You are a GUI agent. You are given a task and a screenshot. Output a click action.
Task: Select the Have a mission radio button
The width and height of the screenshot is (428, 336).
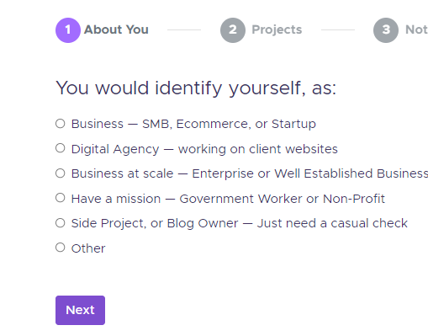(61, 198)
